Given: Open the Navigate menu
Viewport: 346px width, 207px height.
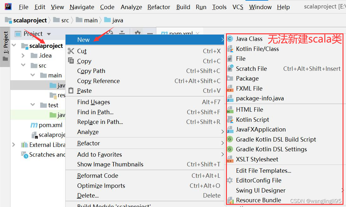Looking at the screenshot, I should tap(82, 7).
